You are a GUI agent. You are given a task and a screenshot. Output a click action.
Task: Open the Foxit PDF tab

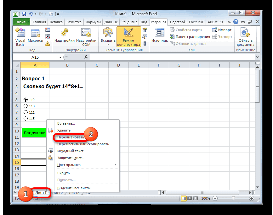196,22
